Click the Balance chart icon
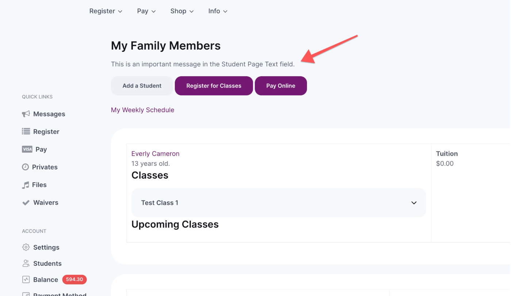The width and height of the screenshot is (511, 296). tap(26, 280)
